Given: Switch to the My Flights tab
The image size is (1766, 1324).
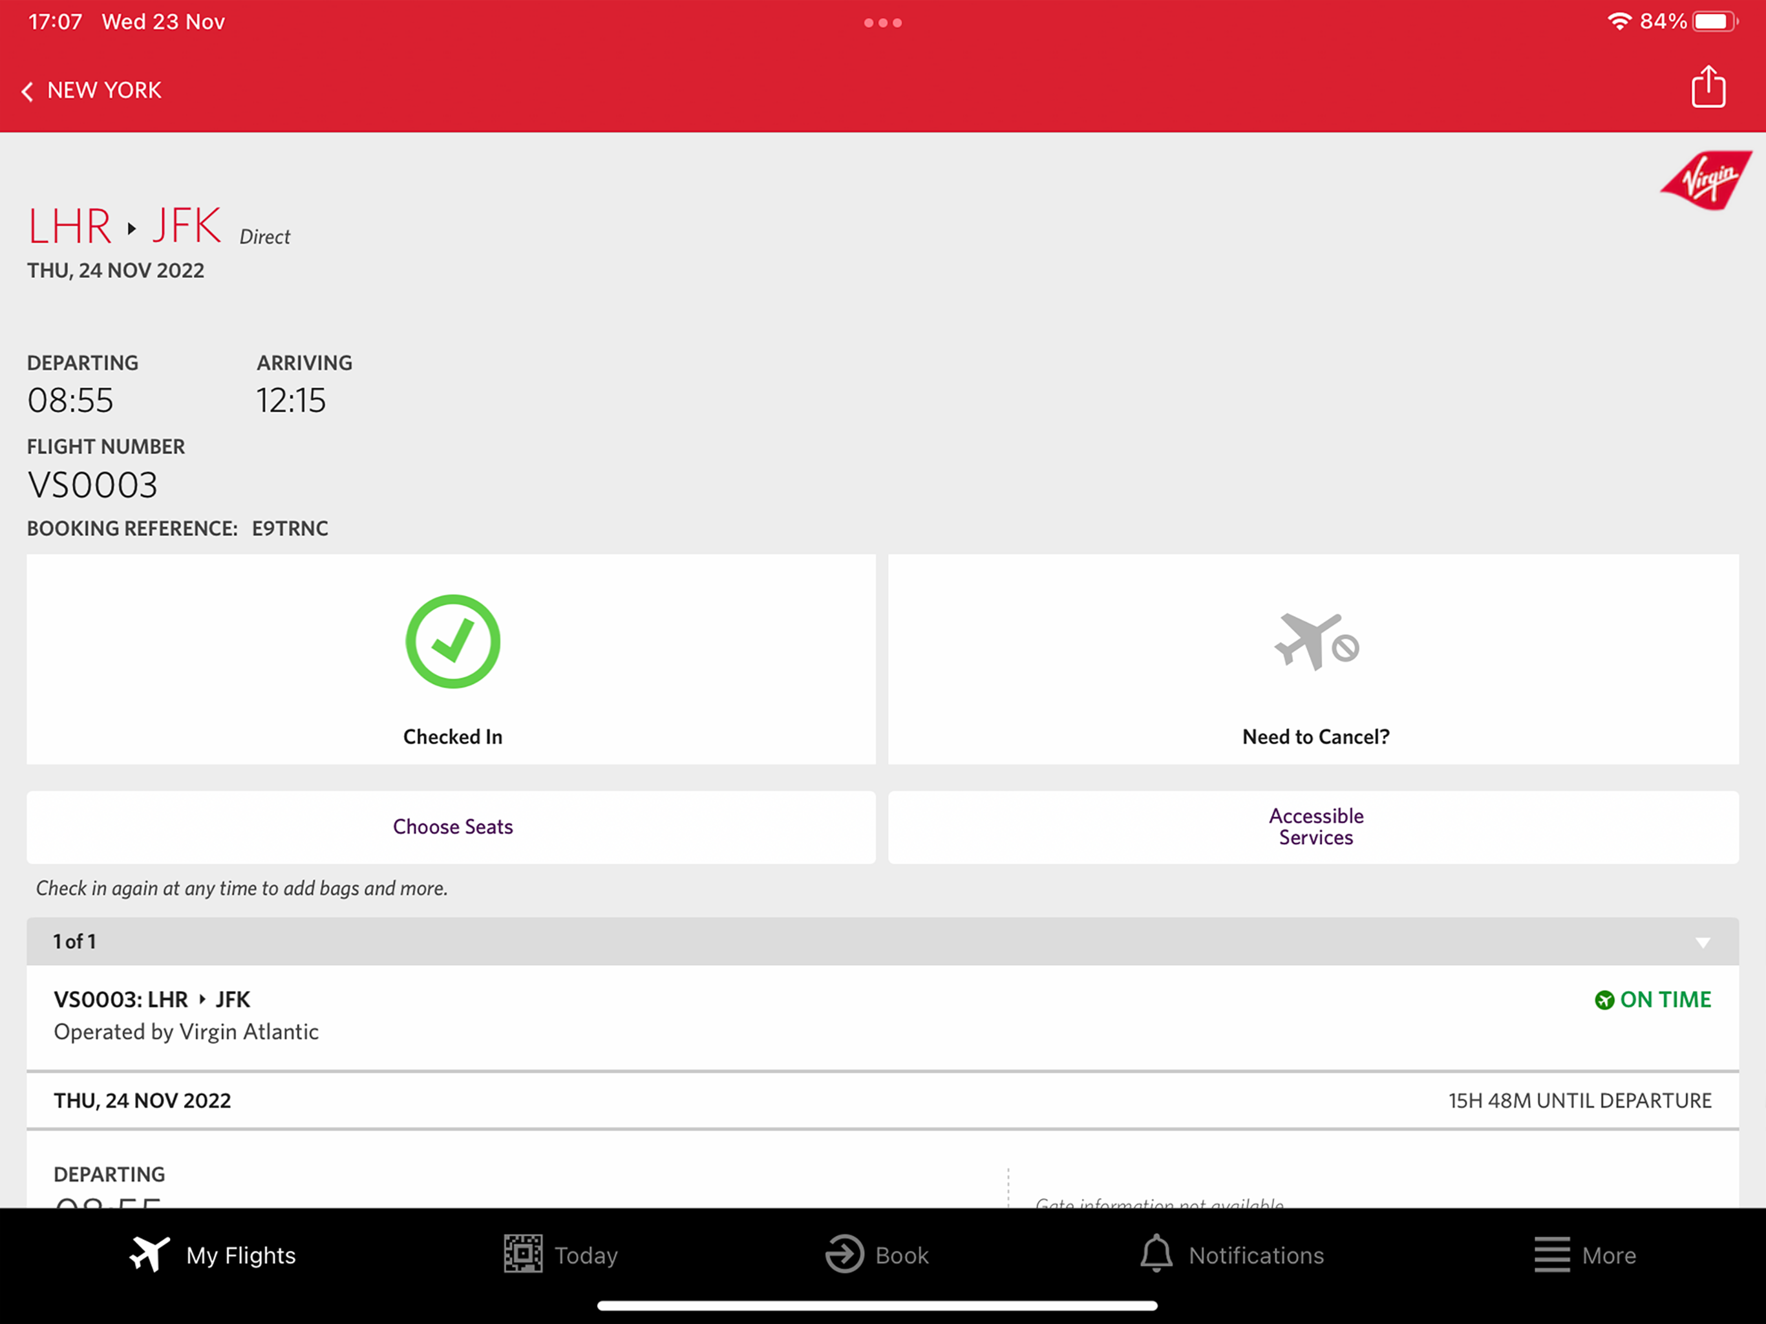Looking at the screenshot, I should [x=213, y=1255].
